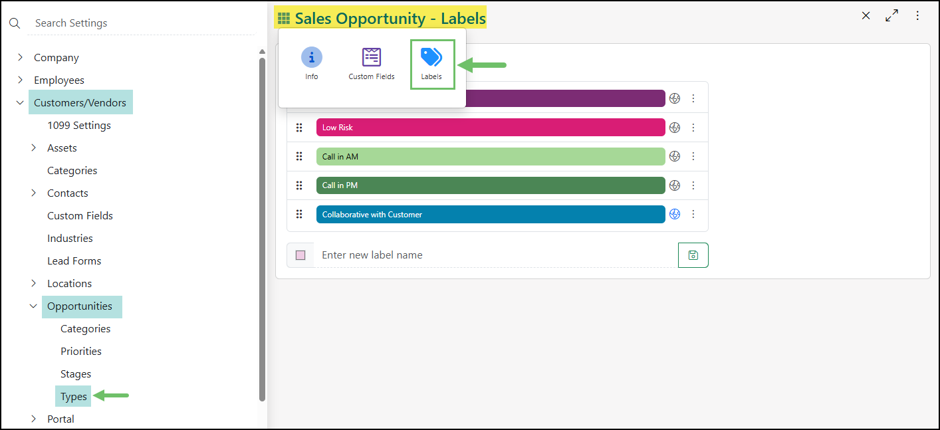Expand panel to full screen
Image resolution: width=940 pixels, height=430 pixels.
pos(891,16)
